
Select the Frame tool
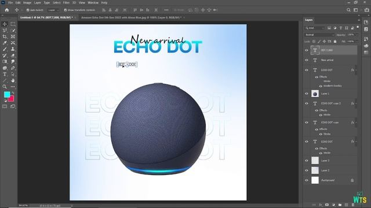tap(13, 36)
